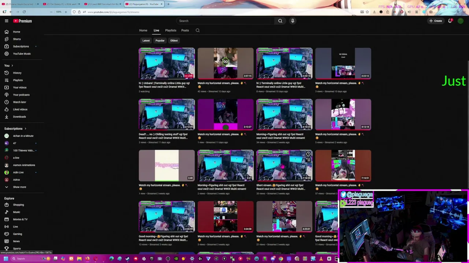Image resolution: width=469 pixels, height=263 pixels.
Task: Open the notifications bell
Action: (450, 21)
